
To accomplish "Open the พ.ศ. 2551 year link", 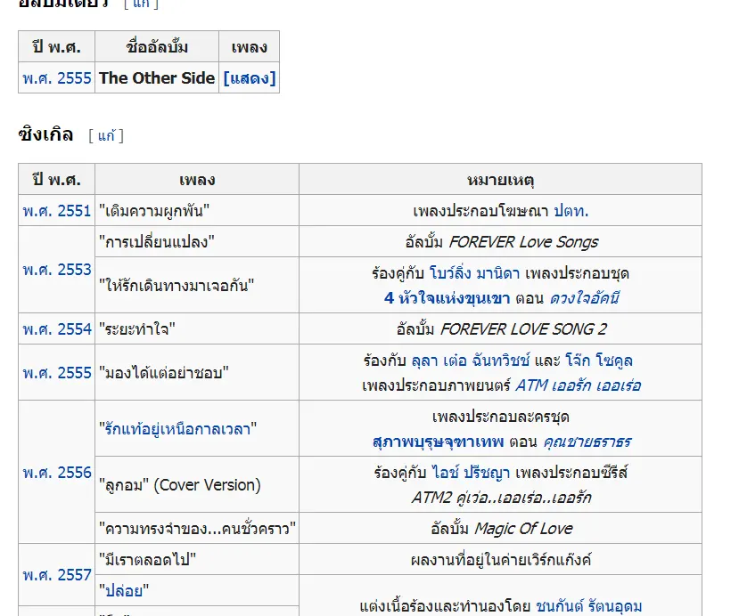I will pos(57,211).
